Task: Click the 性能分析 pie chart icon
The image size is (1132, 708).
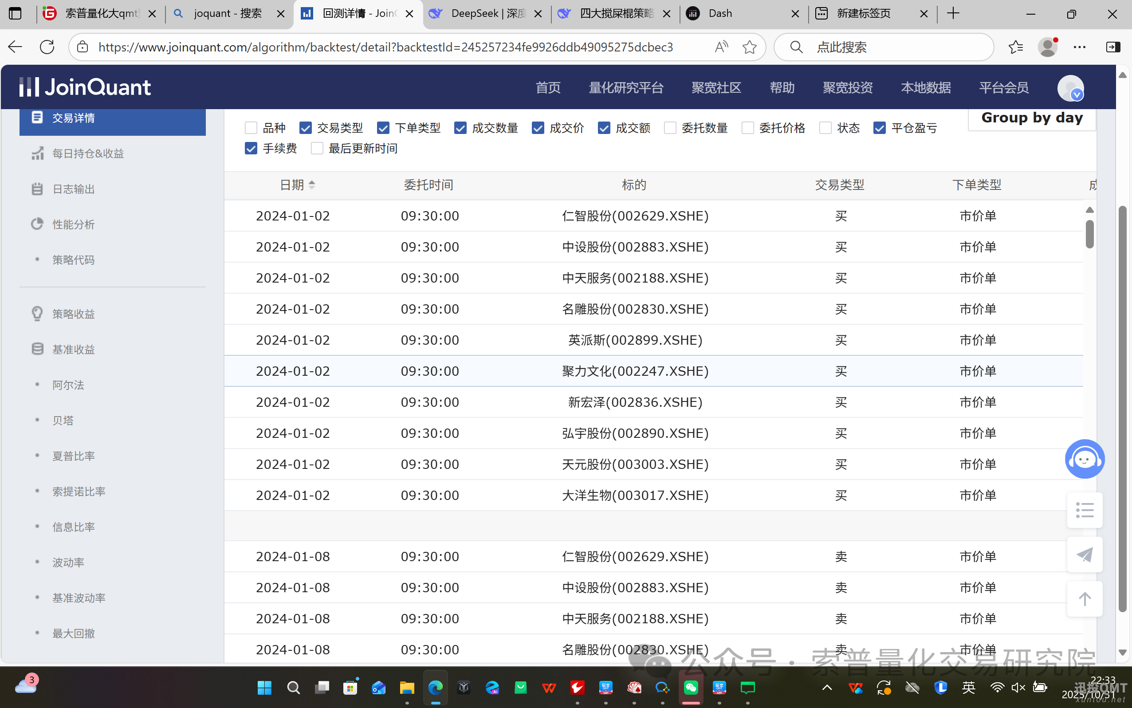Action: [37, 224]
